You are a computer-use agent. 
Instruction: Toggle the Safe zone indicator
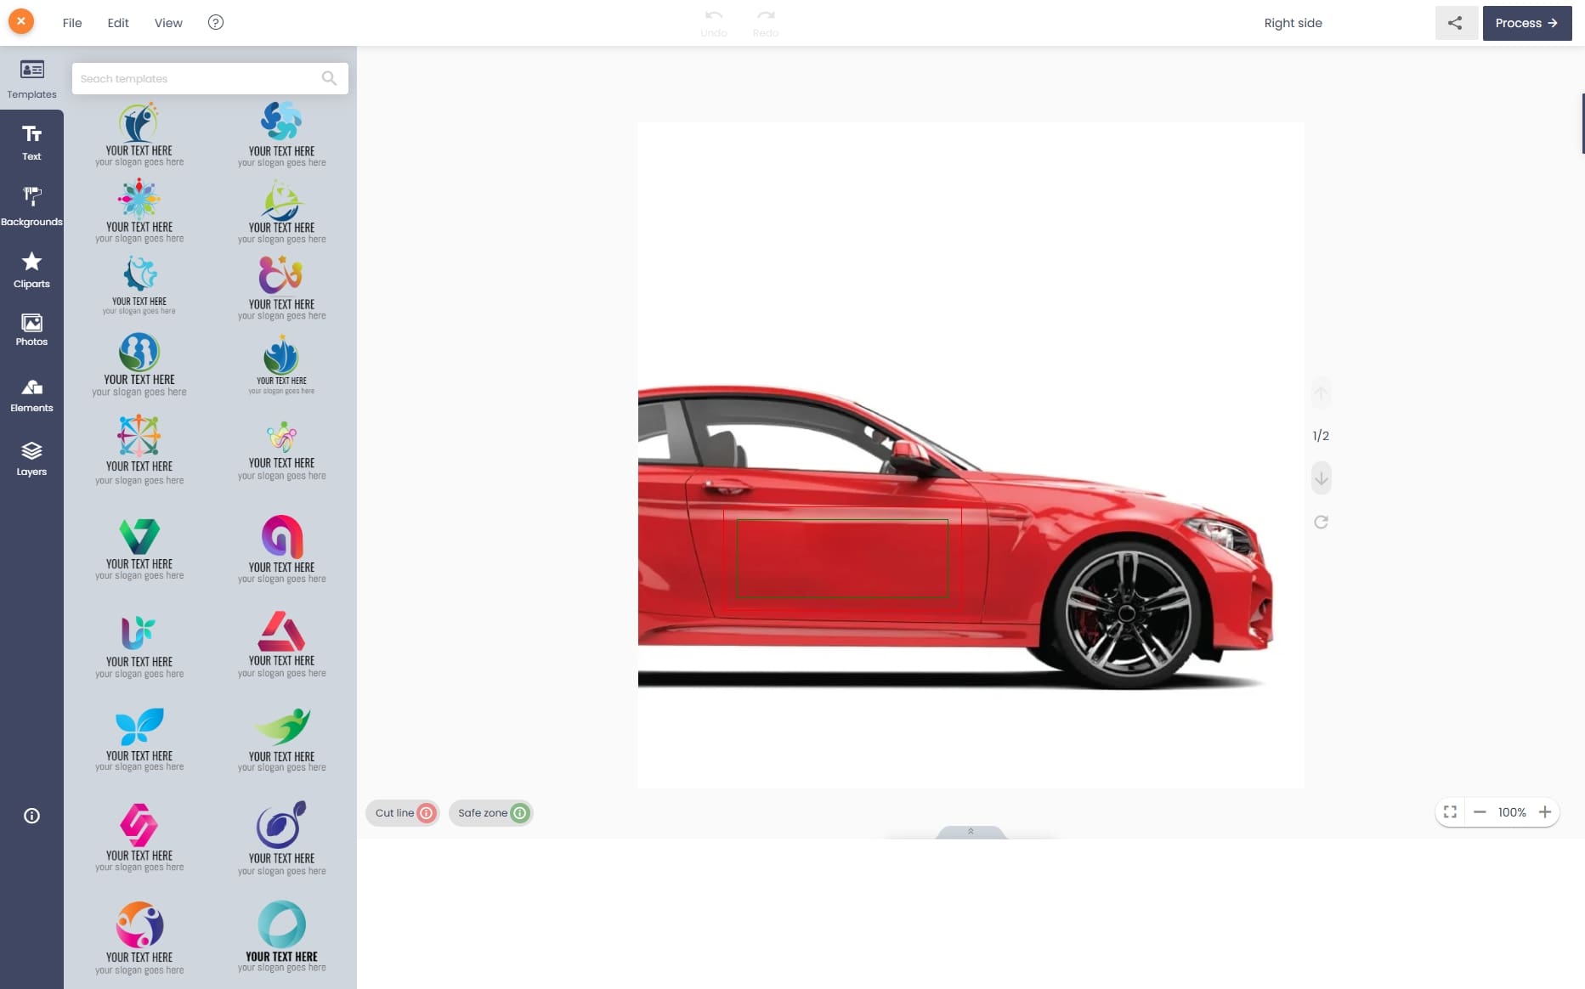(491, 813)
